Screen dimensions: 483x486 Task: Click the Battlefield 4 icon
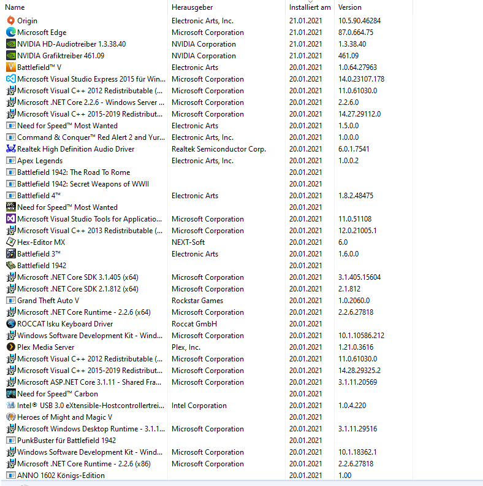coord(11,196)
